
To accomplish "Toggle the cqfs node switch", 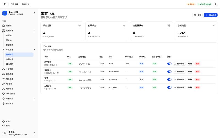I will click(169, 87).
